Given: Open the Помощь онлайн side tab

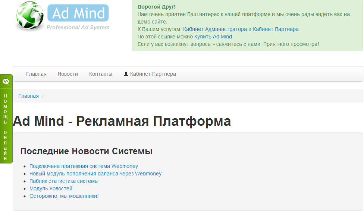Looking at the screenshot, I should coord(6,119).
